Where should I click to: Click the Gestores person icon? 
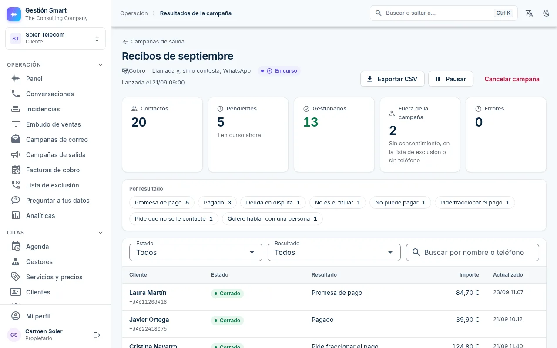click(16, 262)
